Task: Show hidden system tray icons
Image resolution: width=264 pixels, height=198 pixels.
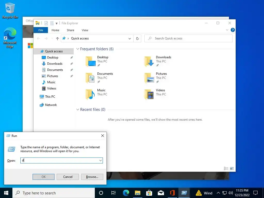Action: [x=218, y=193]
